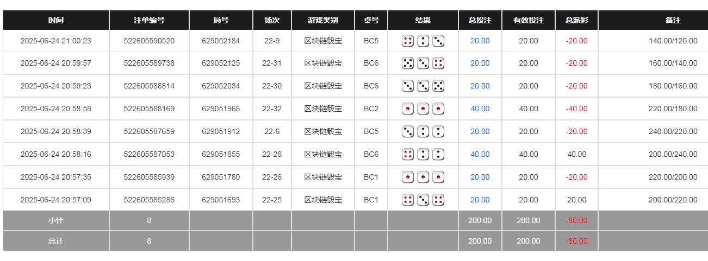Click the four-dot die in the 21:00:23 row
708x261 pixels.
[408, 41]
